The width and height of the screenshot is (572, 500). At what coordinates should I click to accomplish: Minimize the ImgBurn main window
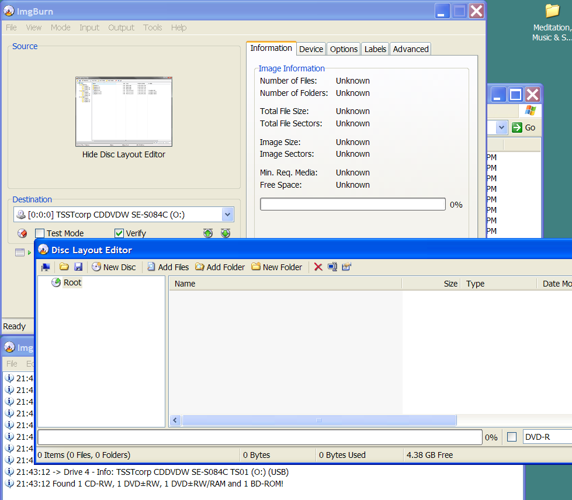point(442,11)
